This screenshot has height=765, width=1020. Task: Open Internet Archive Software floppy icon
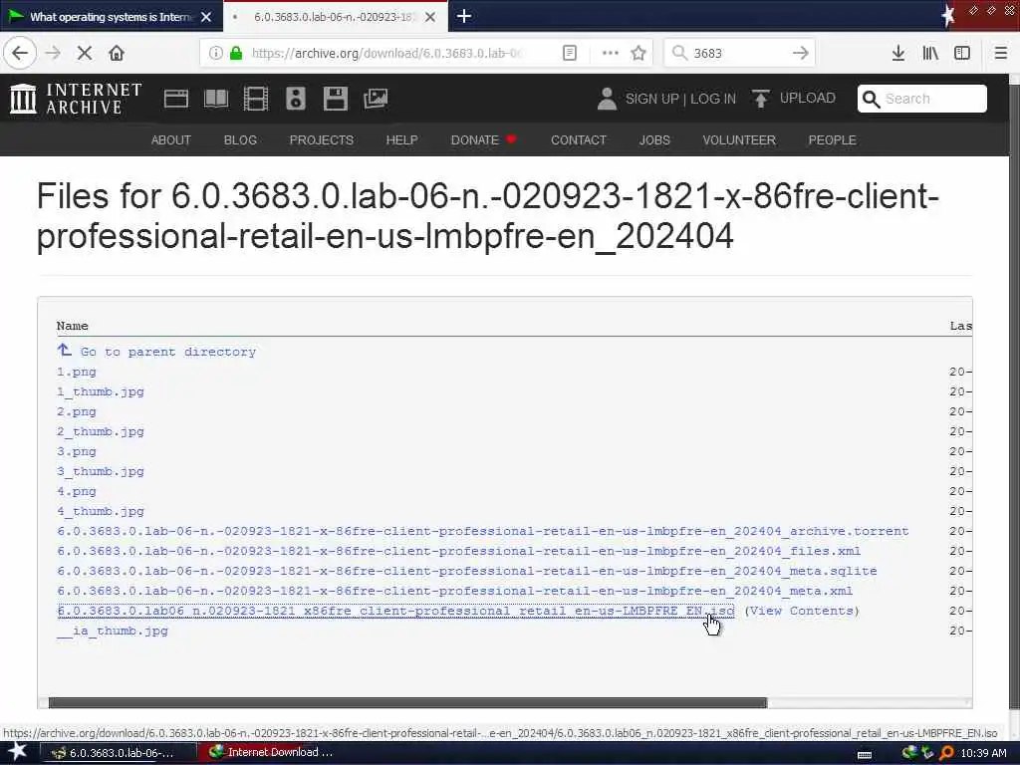336,99
